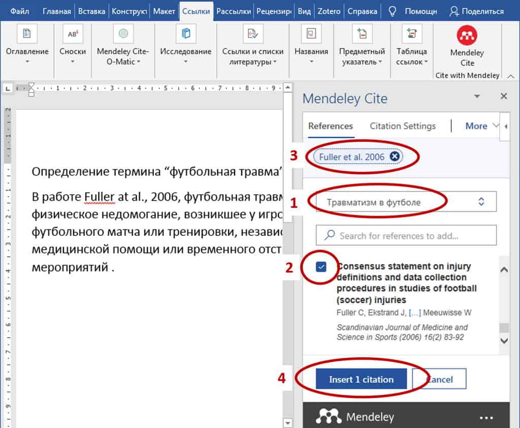The image size is (520, 428).
Task: Click the lightbulb Помощник icon
Action: (393, 11)
